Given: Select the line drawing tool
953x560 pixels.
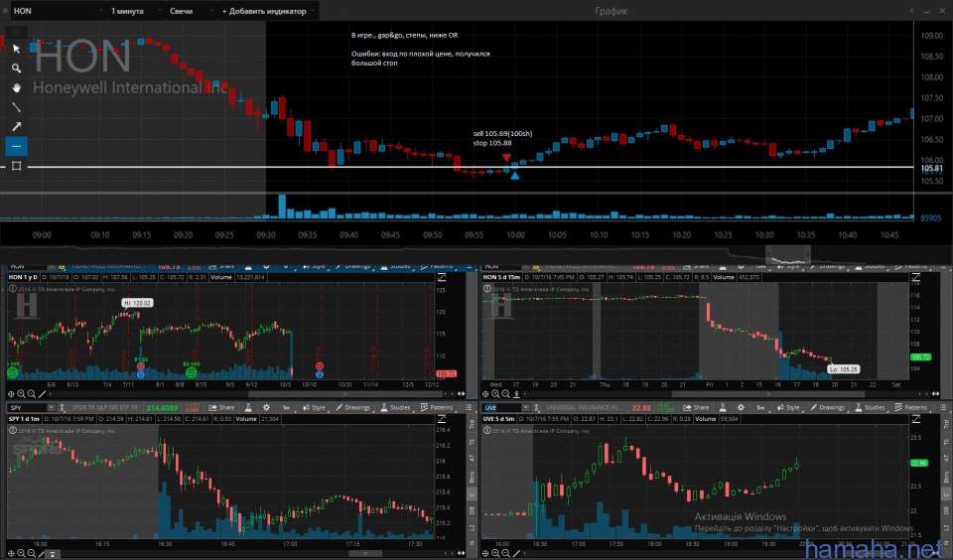Looking at the screenshot, I should pos(17,107).
